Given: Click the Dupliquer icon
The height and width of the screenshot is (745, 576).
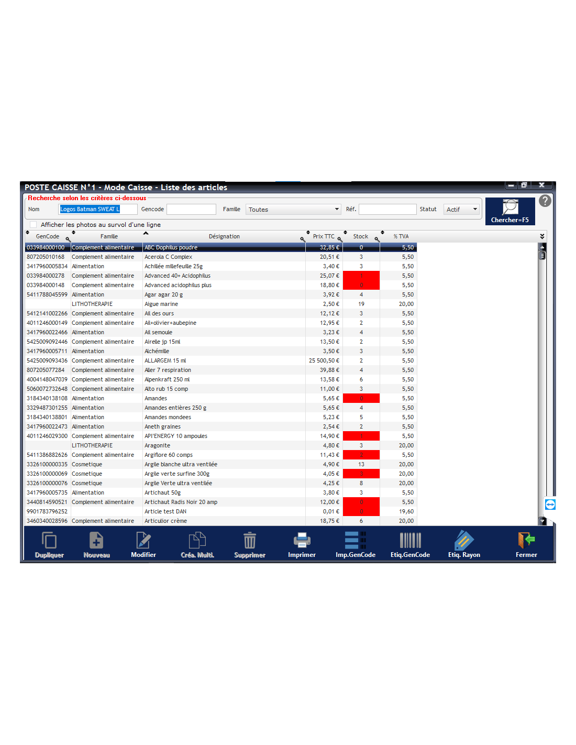Looking at the screenshot, I should [49, 541].
